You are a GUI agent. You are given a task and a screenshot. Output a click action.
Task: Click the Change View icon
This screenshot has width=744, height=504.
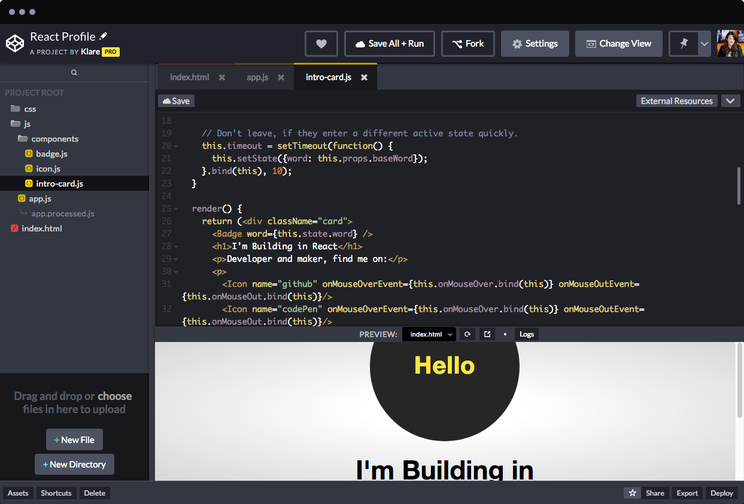click(618, 43)
